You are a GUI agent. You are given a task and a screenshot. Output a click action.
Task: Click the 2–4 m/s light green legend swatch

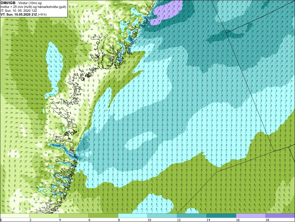tap(44, 216)
